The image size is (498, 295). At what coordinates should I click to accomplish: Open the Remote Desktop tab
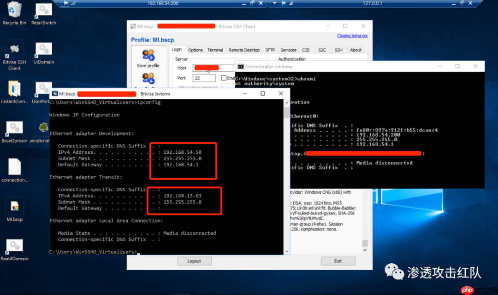244,50
